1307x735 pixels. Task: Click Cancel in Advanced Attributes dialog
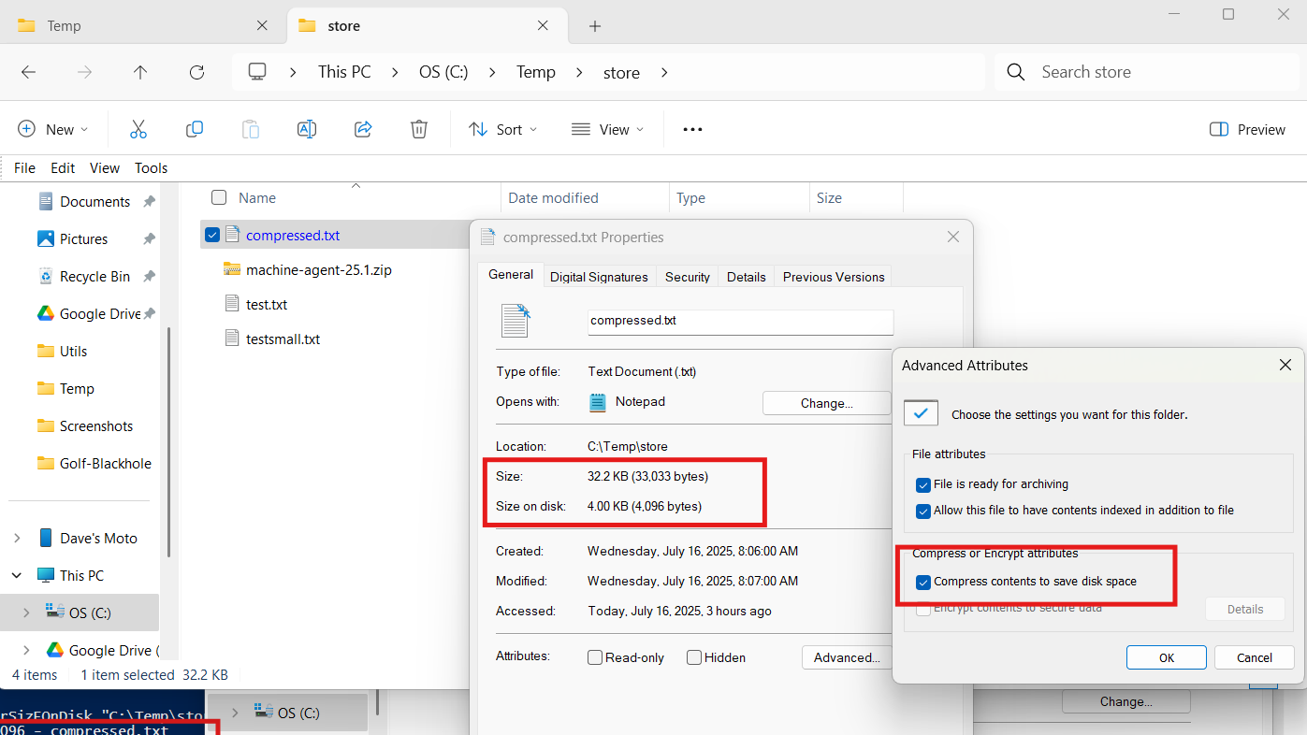[1255, 657]
